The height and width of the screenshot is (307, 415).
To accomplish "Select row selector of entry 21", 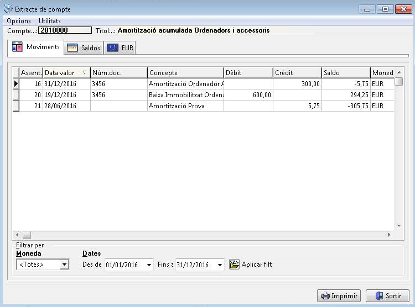I will (x=16, y=106).
